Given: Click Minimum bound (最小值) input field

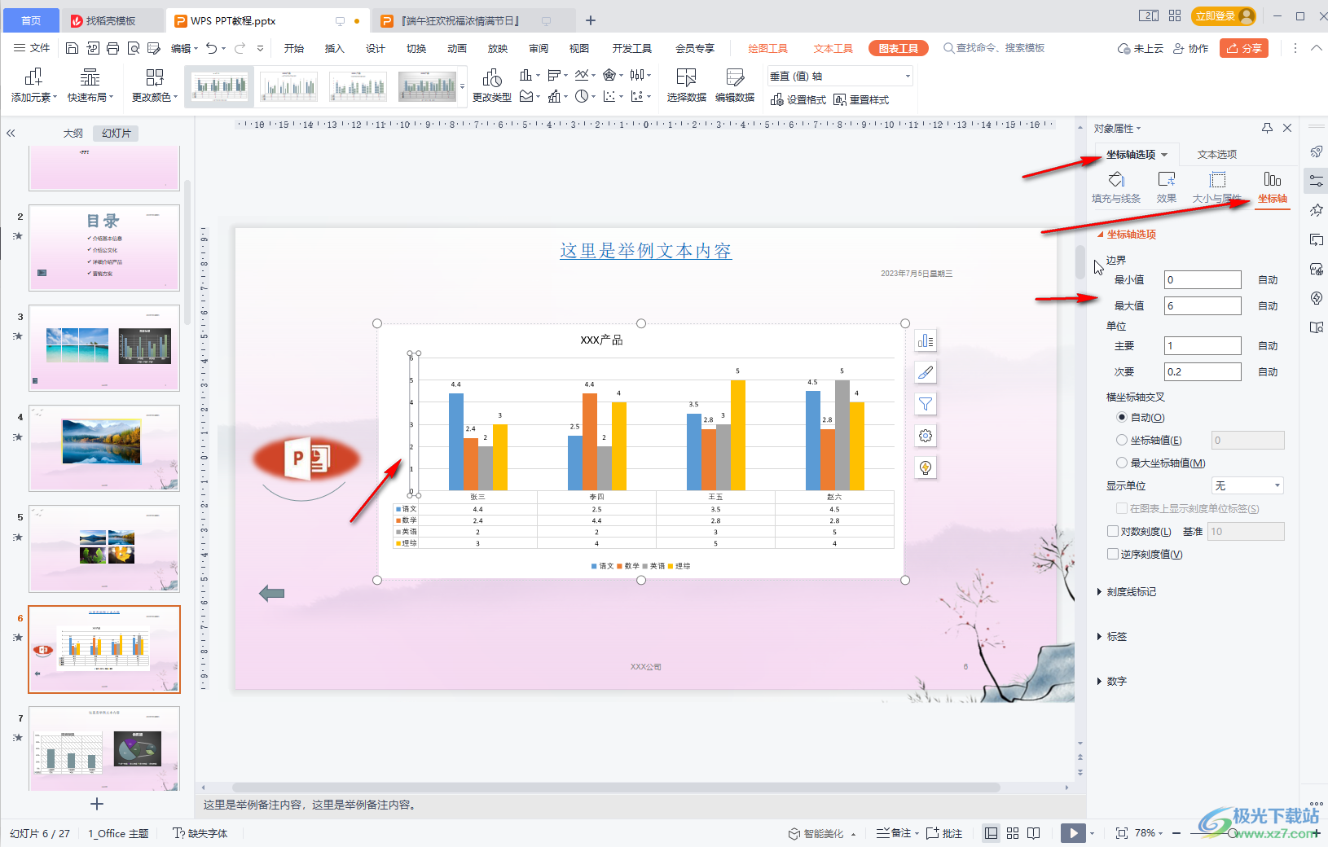Looking at the screenshot, I should click(x=1203, y=279).
